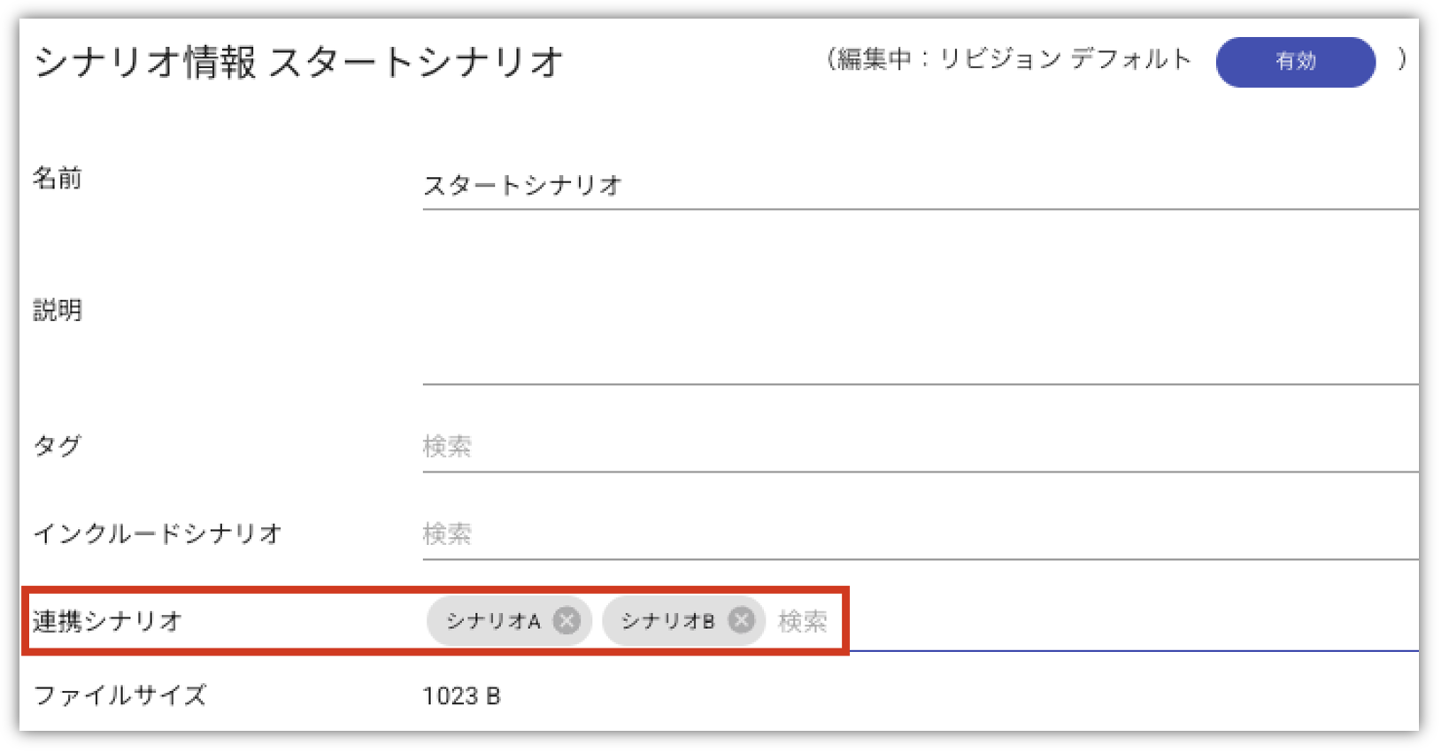Viewport: 1441px width, 752px height.
Task: Remove the シナリオA chip
Action: [x=566, y=621]
